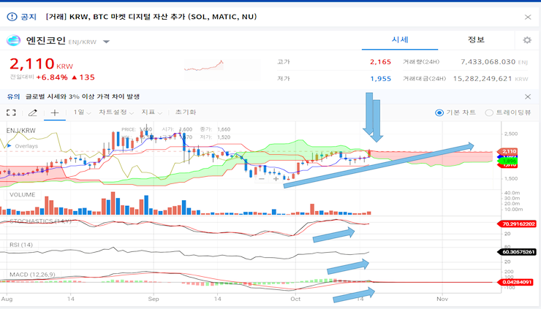Viewport: 541px width, 309px height.
Task: Click the 60.30575261 RSI value tag
Action: [x=516, y=252]
